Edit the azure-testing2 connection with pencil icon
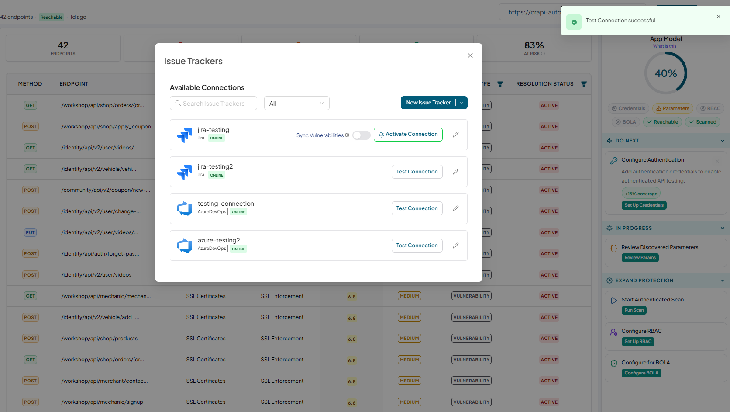This screenshot has height=412, width=730. (x=456, y=246)
